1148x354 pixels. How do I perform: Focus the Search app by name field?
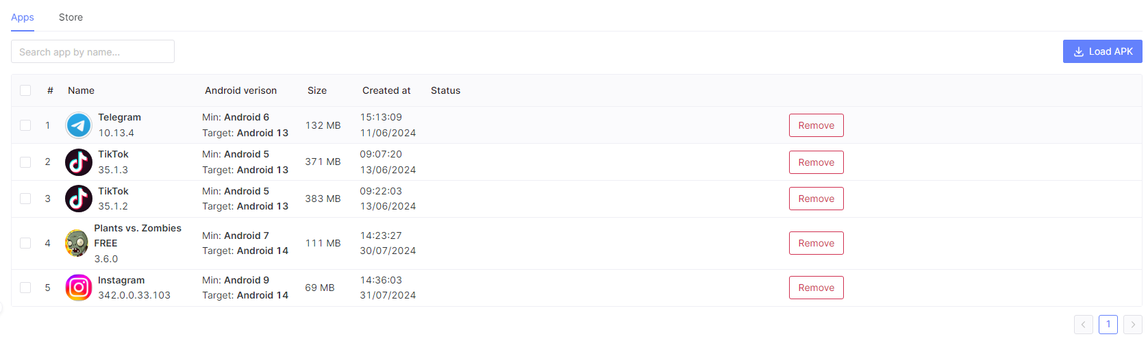click(92, 51)
